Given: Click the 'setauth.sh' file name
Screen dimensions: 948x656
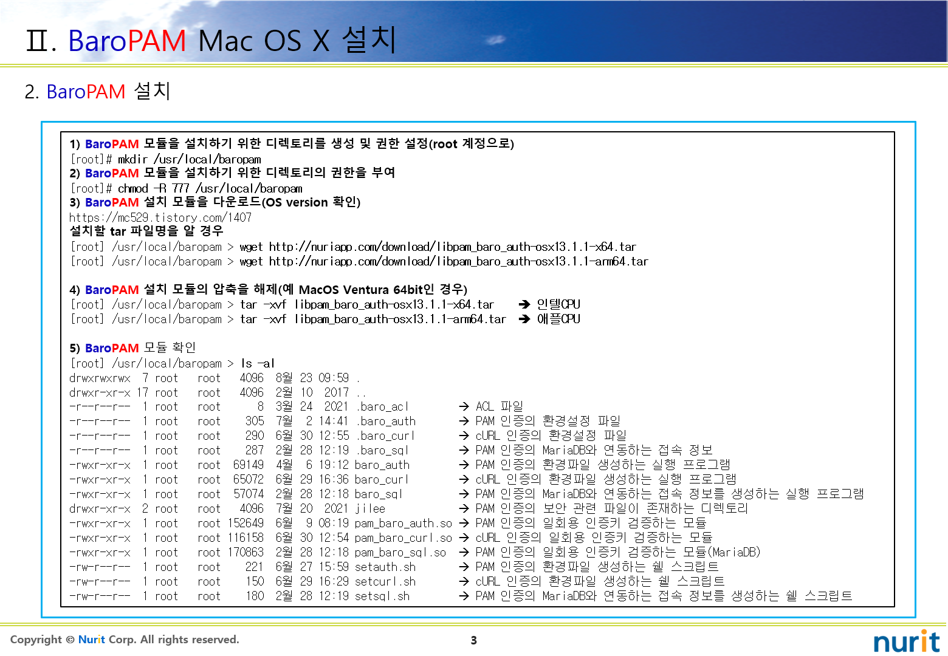Looking at the screenshot, I should (x=385, y=567).
